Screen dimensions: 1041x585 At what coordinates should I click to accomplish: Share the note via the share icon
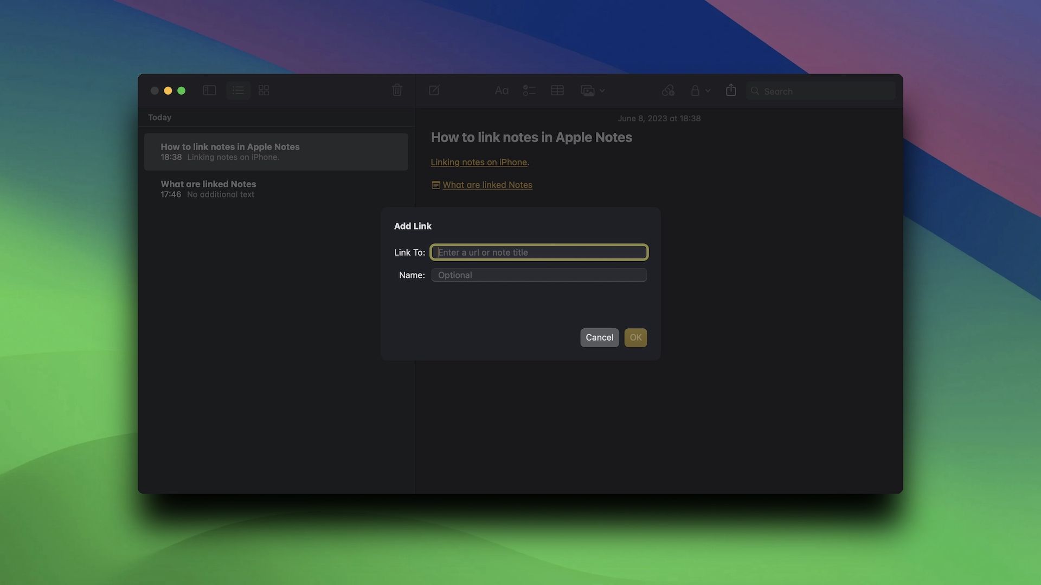(730, 90)
